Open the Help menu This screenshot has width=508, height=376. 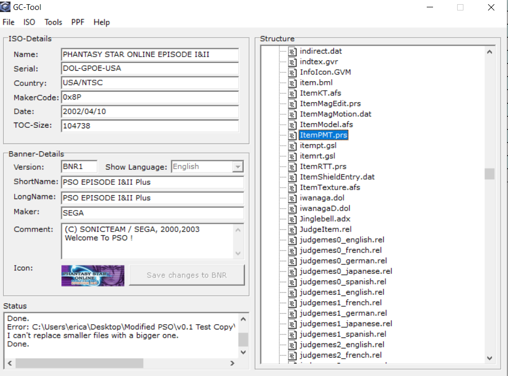pos(102,22)
